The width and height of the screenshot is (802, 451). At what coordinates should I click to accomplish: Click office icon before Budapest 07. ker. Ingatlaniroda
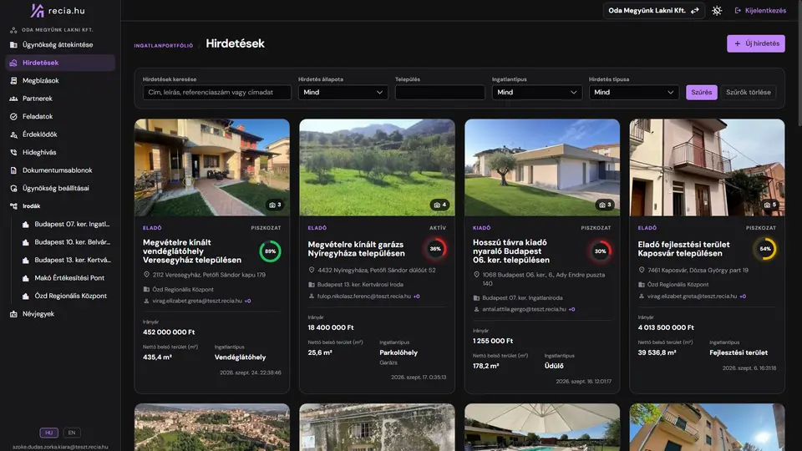pyautogui.click(x=476, y=297)
